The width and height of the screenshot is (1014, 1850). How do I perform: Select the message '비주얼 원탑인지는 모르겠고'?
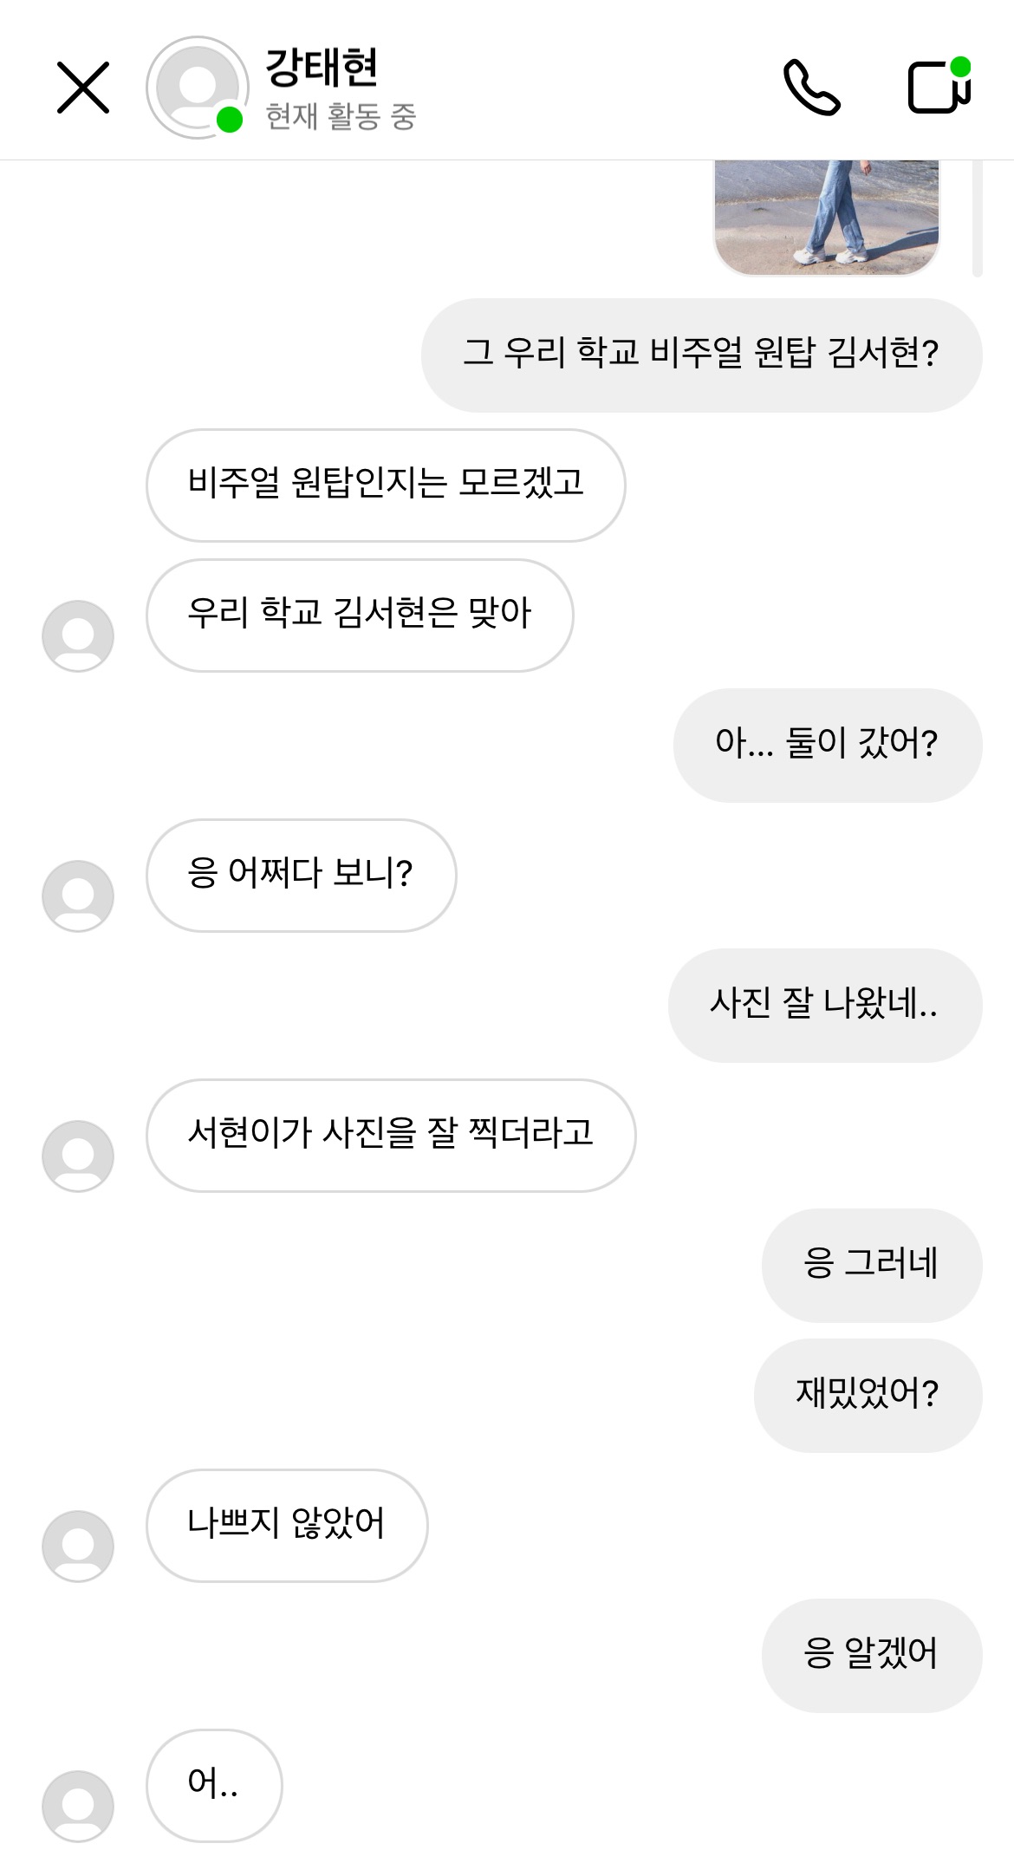386,485
